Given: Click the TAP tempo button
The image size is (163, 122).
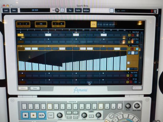Looking at the screenshot, I should pos(51,115).
